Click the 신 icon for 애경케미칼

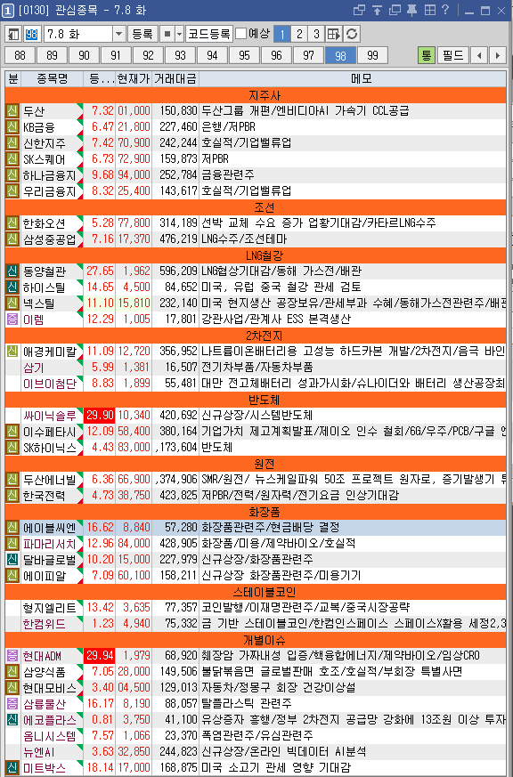pos(12,352)
